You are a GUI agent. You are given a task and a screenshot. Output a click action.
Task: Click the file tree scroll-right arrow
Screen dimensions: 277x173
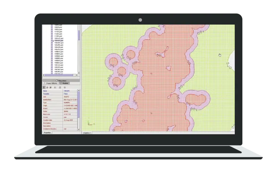(x=77, y=75)
